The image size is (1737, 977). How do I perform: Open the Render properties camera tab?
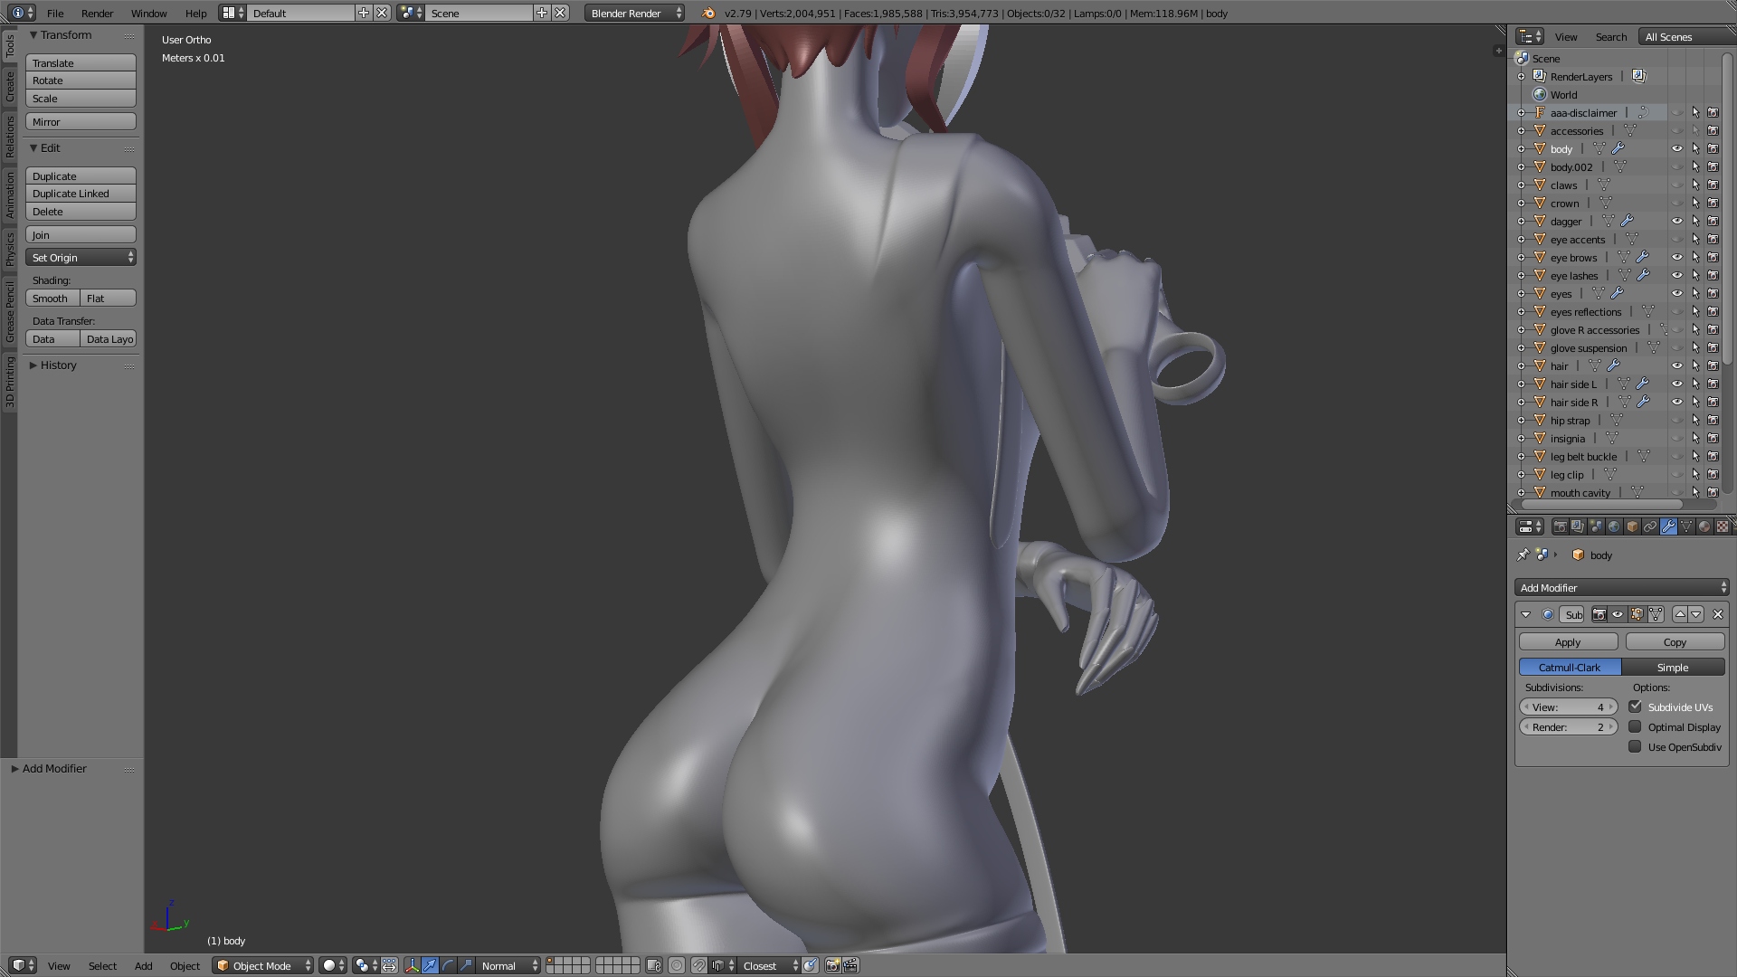pos(1561,526)
